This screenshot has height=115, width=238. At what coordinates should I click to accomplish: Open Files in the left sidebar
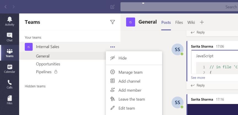(9, 100)
